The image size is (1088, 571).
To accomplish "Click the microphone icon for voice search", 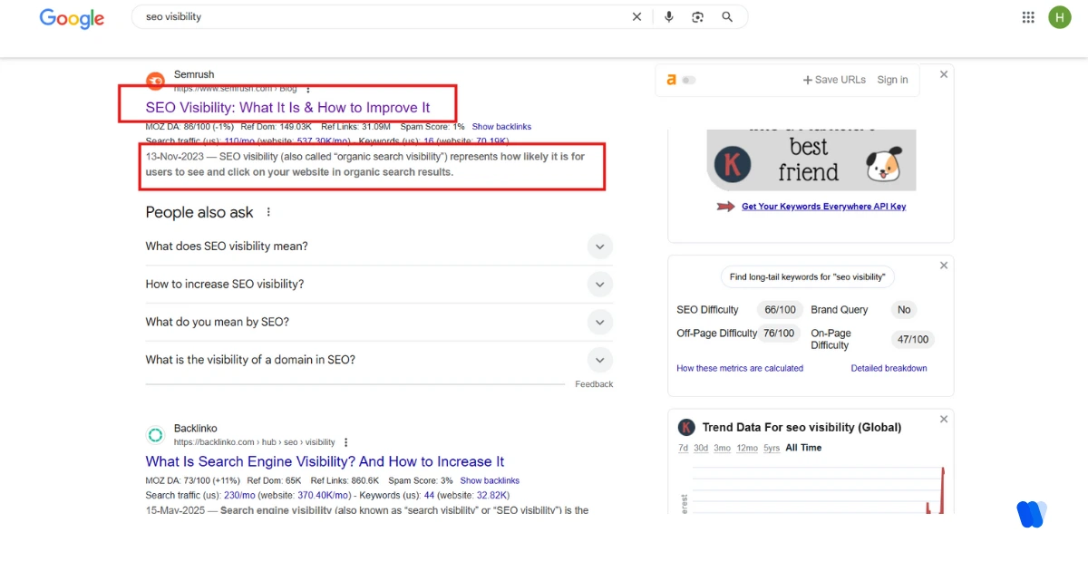I will click(x=668, y=16).
